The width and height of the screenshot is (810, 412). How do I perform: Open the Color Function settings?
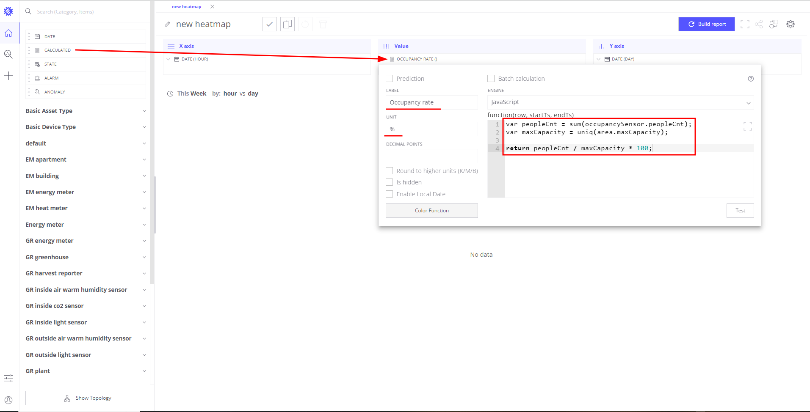coord(431,211)
